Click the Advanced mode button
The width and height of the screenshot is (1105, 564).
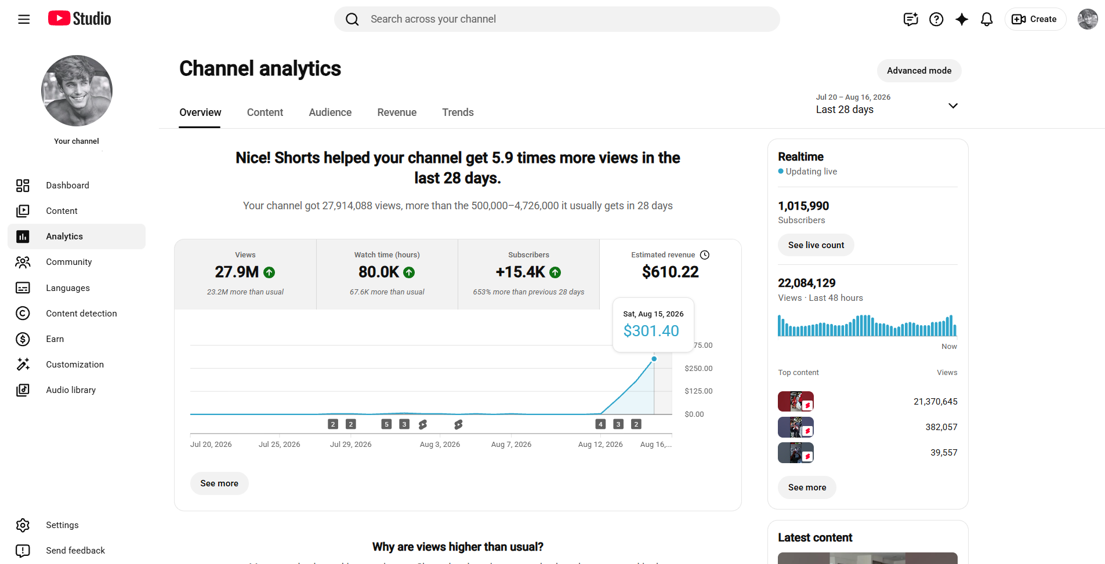point(919,71)
